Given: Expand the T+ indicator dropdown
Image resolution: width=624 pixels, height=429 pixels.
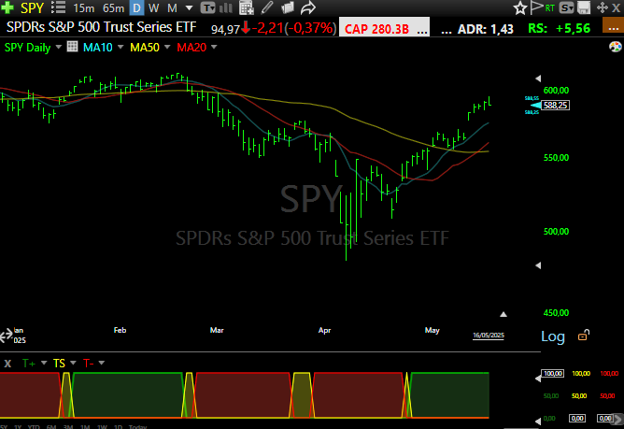Looking at the screenshot, I should [x=44, y=363].
